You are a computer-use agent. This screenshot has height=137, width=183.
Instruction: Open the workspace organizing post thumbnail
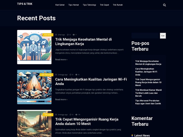pos(34,124)
